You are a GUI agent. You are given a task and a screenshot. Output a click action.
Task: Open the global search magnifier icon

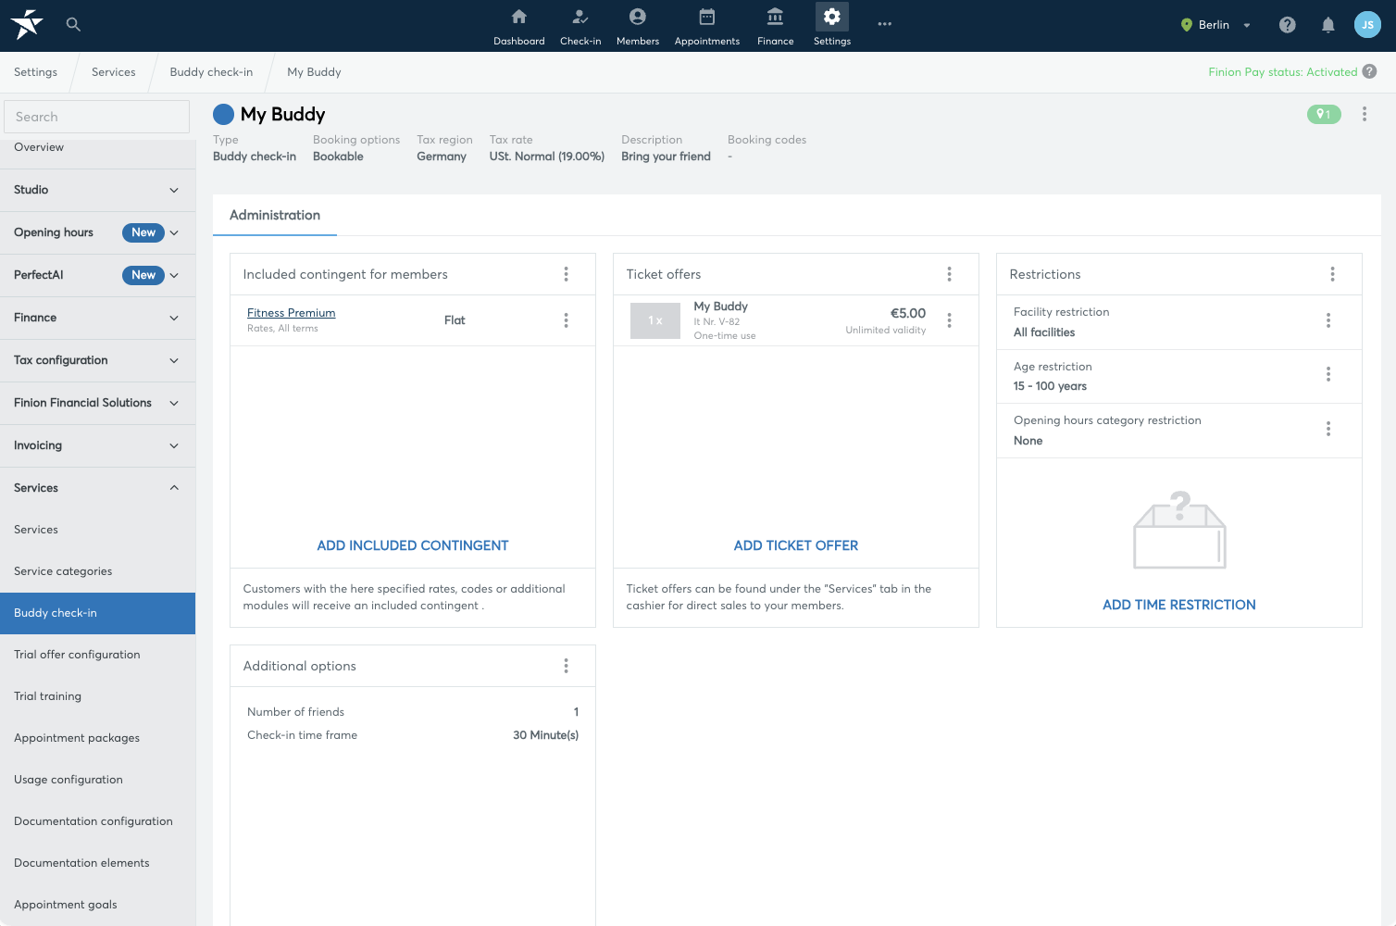point(73,24)
